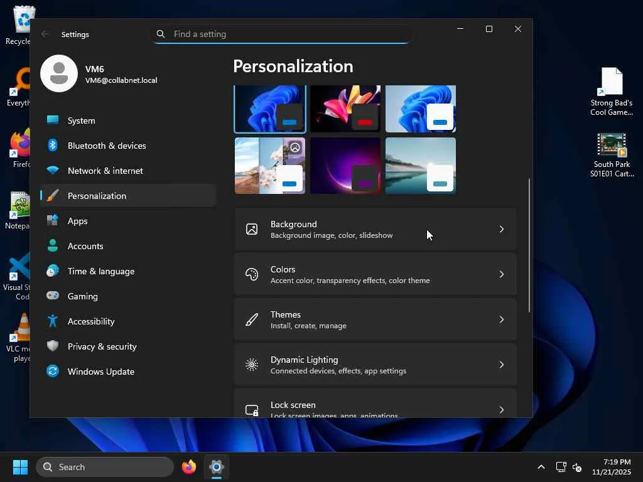This screenshot has width=643, height=482.
Task: Apply the spotlight landscape collage theme
Action: coord(270,166)
